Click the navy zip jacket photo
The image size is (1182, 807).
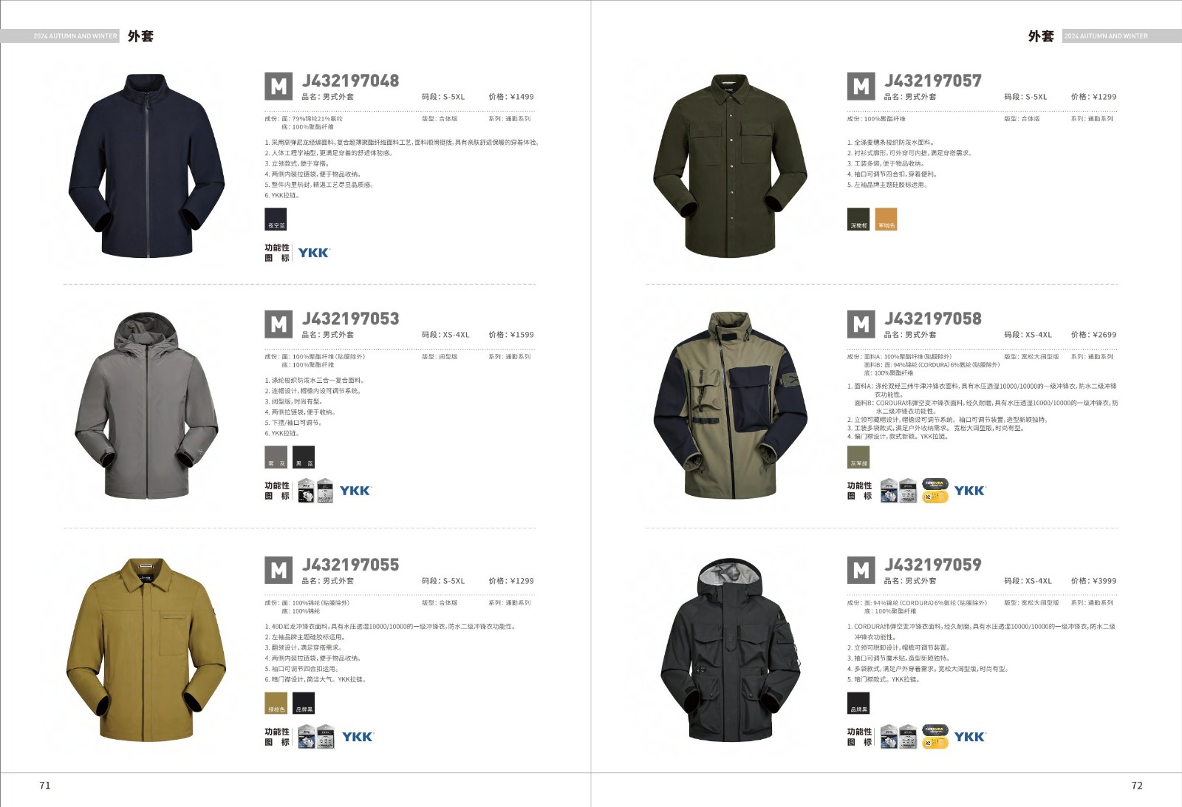pos(147,166)
